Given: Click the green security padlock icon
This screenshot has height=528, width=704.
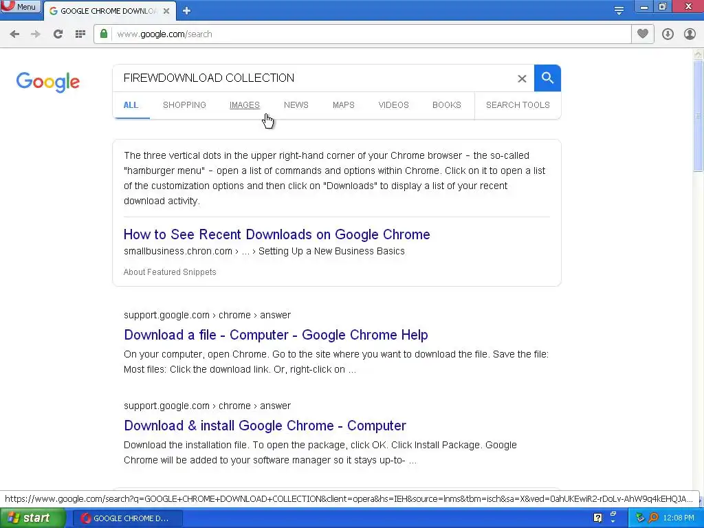Looking at the screenshot, I should click(104, 34).
